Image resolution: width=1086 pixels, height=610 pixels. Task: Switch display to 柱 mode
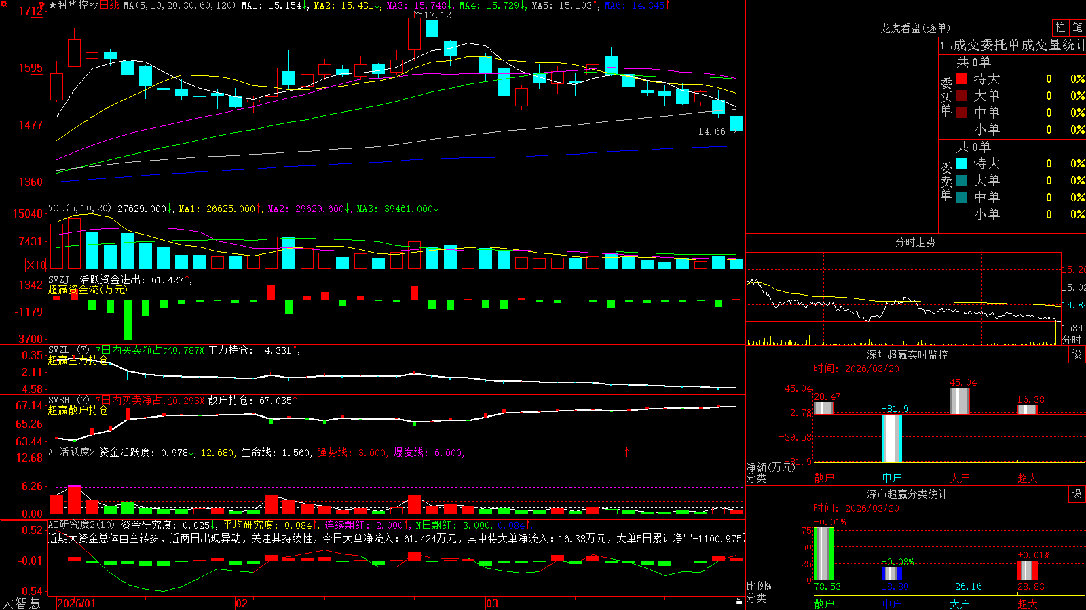[1060, 27]
